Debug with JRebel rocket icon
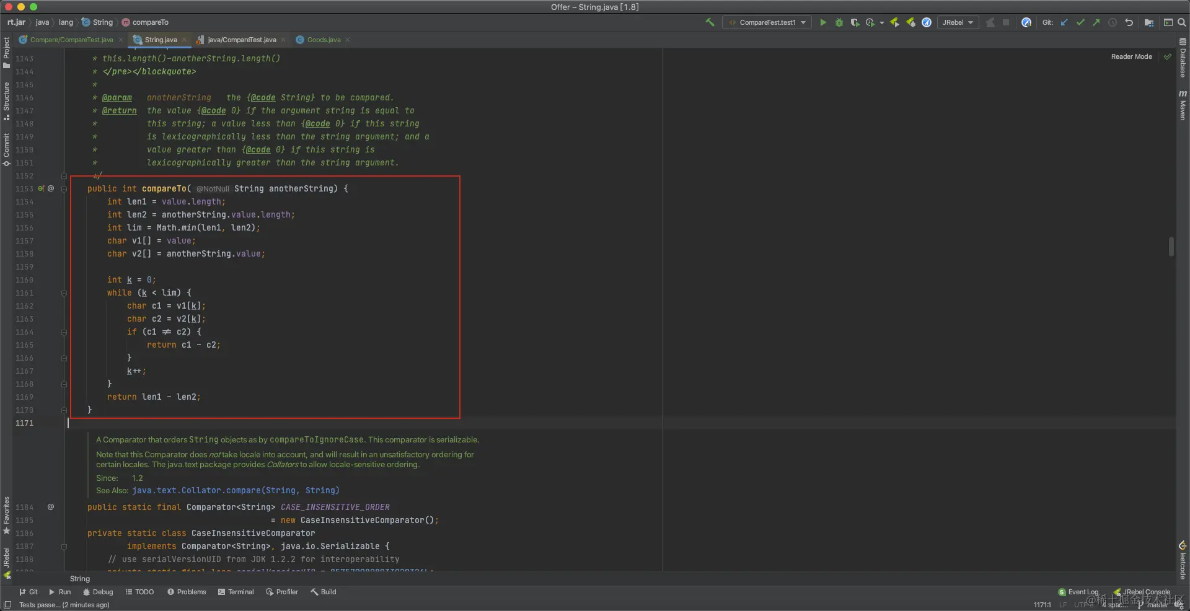 pyautogui.click(x=910, y=22)
